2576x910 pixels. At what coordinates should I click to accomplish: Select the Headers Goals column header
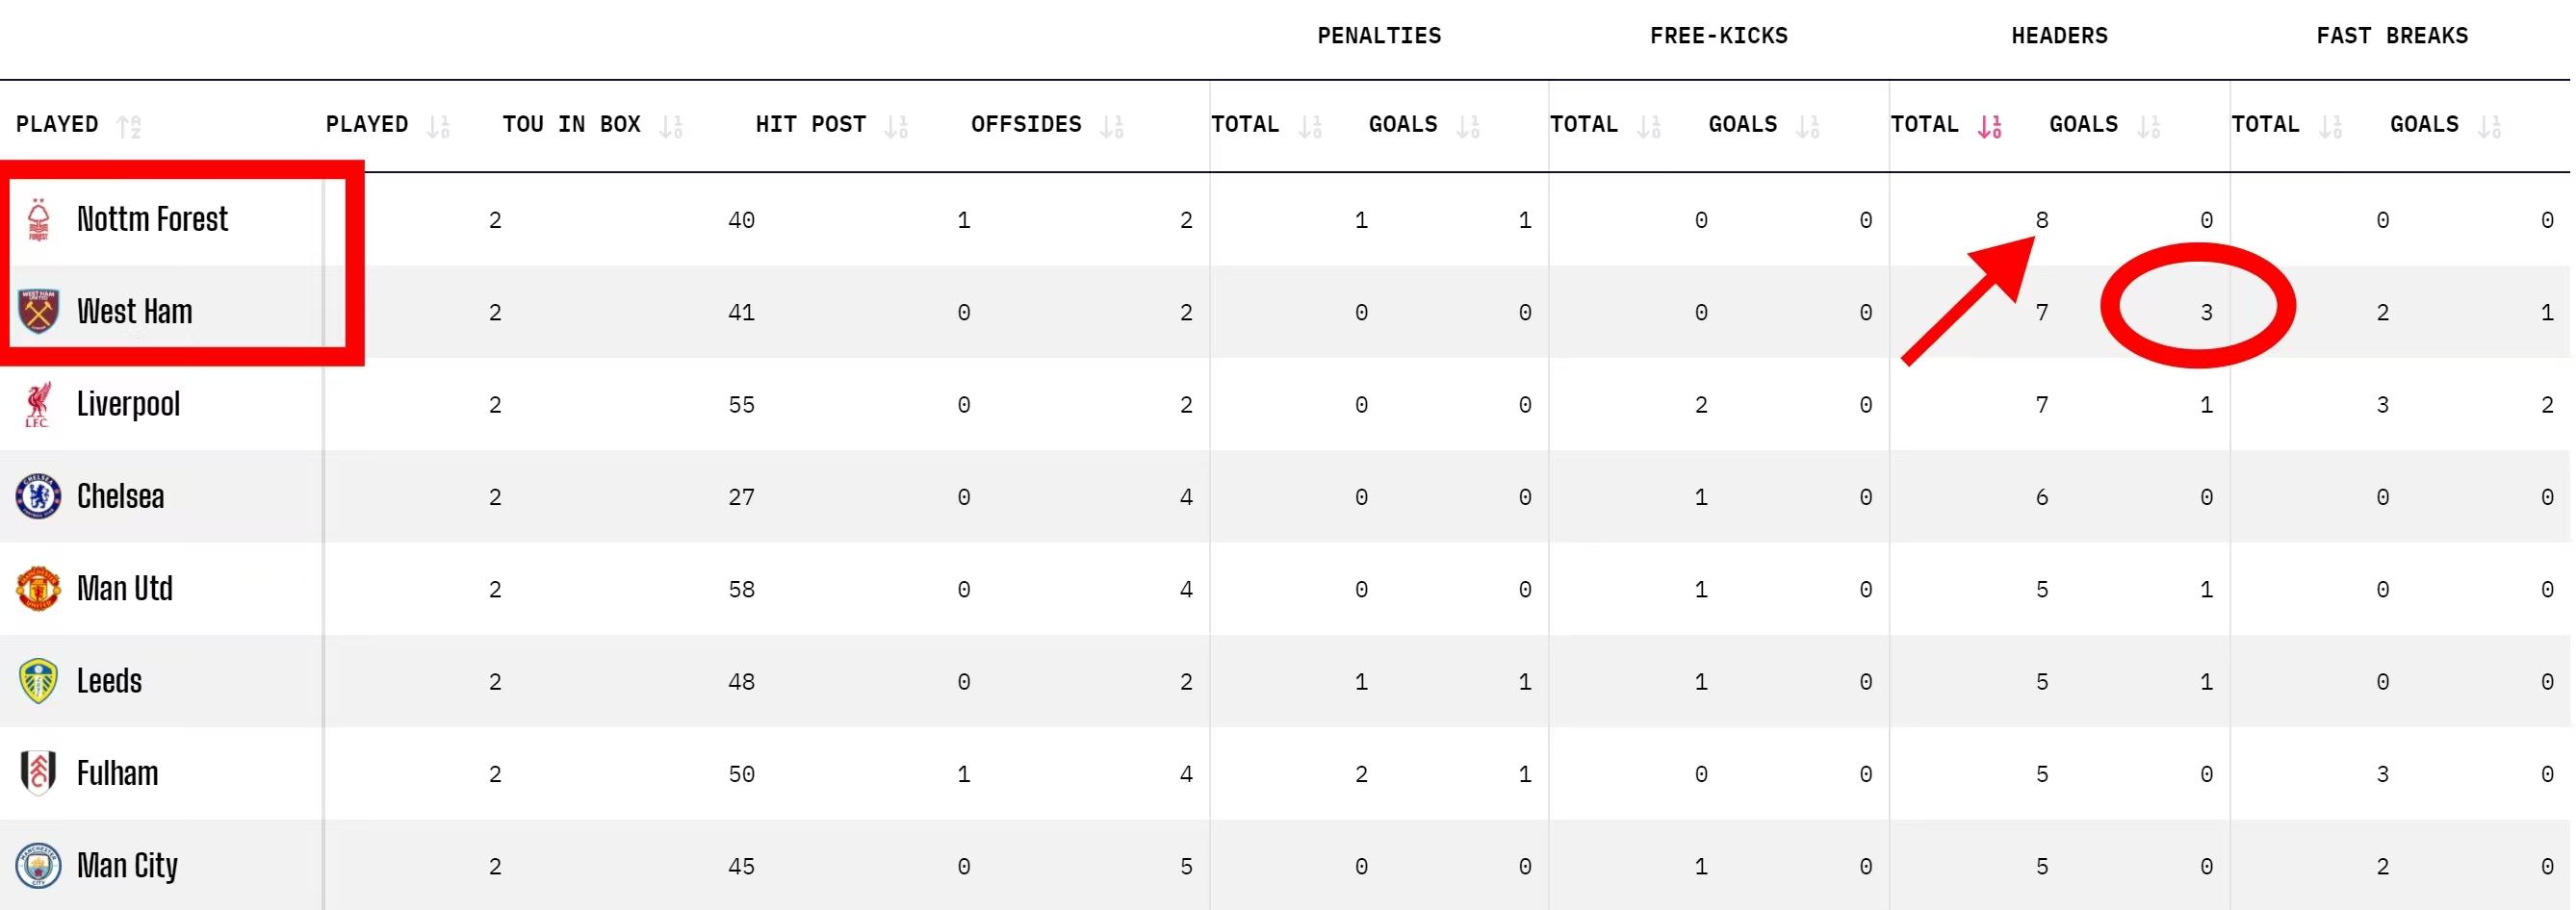click(x=2083, y=125)
